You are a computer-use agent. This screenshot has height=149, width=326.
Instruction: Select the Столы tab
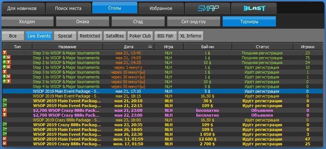pyautogui.click(x=115, y=8)
